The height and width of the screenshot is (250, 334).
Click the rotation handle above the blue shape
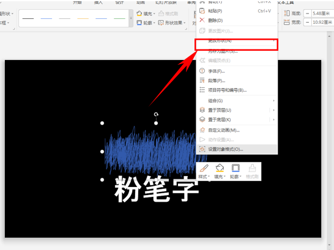click(x=156, y=114)
